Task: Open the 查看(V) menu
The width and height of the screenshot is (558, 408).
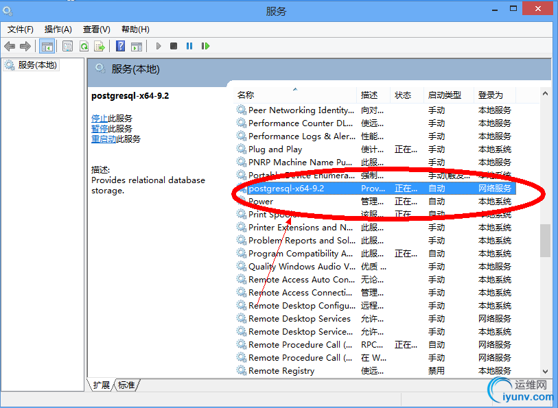Action: pos(97,29)
